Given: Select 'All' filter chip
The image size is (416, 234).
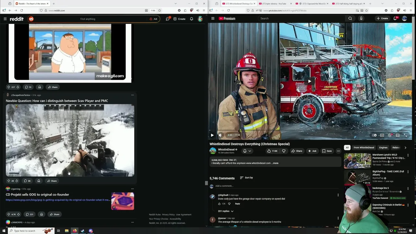Looking at the screenshot, I should (347, 148).
